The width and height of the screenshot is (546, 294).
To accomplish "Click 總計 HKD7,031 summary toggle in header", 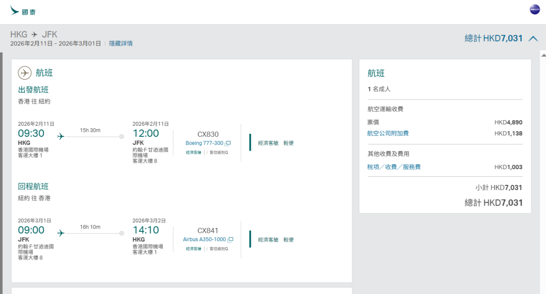I will pos(493,38).
